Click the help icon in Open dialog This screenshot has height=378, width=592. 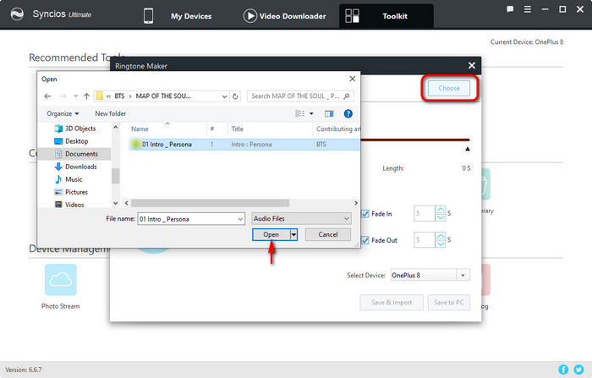point(348,113)
